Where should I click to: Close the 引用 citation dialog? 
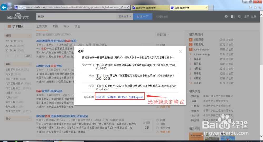pos(180,51)
